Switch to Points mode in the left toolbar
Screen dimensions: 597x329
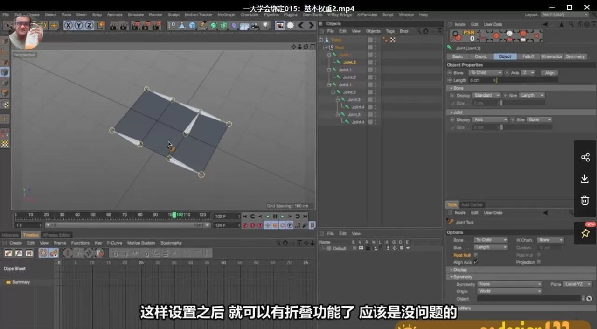point(5,72)
